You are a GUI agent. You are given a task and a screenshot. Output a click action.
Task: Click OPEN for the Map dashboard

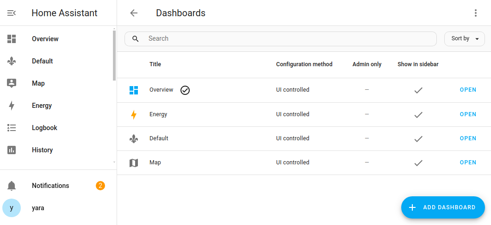point(468,162)
